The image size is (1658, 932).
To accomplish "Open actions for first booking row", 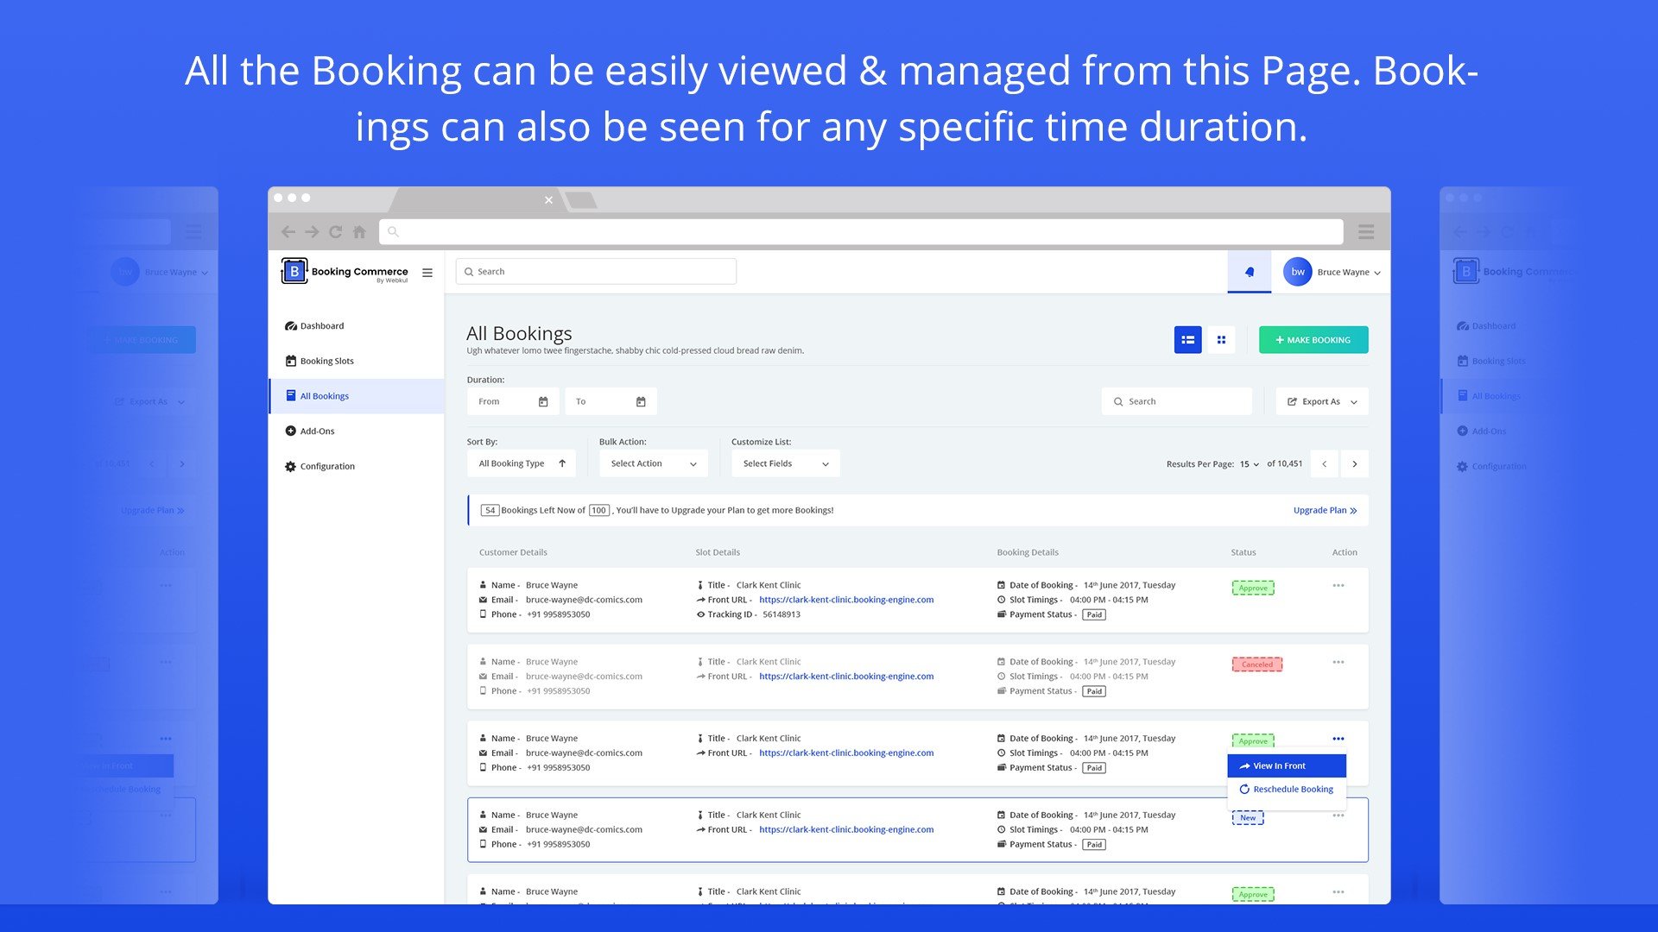I will coord(1338,585).
